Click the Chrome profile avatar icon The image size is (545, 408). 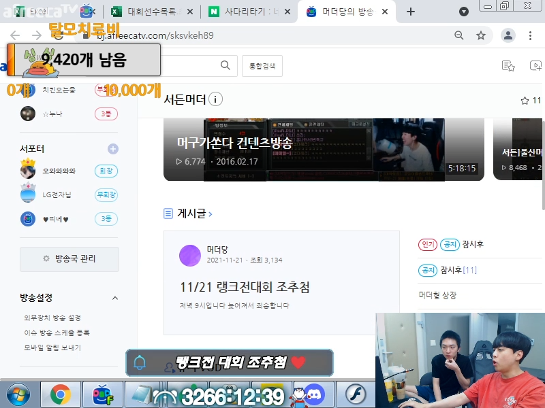(x=508, y=35)
